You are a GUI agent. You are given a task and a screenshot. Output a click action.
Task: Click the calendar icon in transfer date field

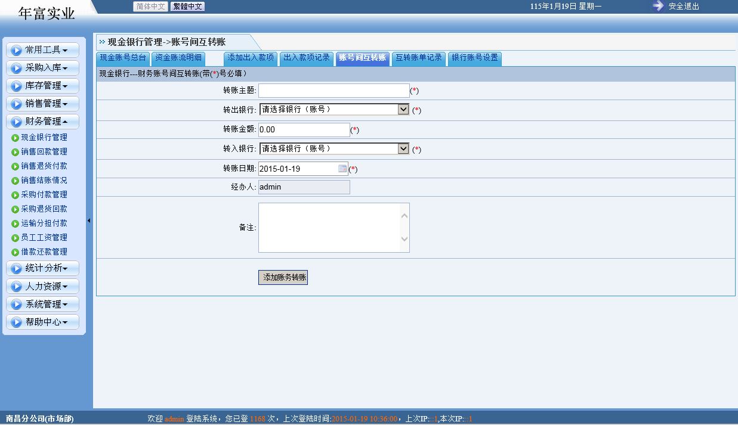point(342,169)
